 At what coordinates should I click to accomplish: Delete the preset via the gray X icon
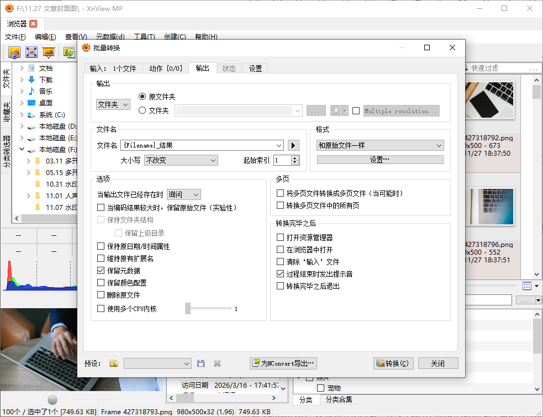216,363
